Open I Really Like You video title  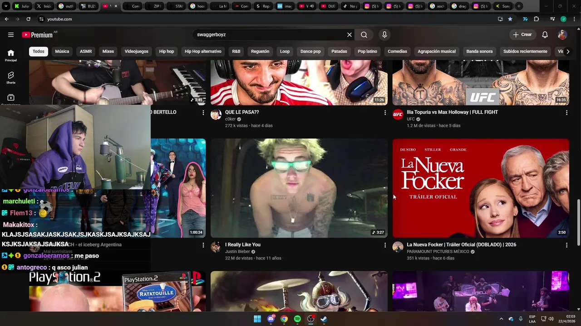(243, 245)
